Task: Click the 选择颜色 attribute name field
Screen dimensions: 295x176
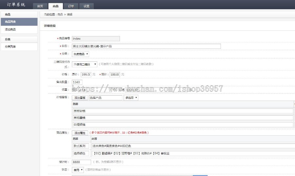Action: (x=81, y=153)
